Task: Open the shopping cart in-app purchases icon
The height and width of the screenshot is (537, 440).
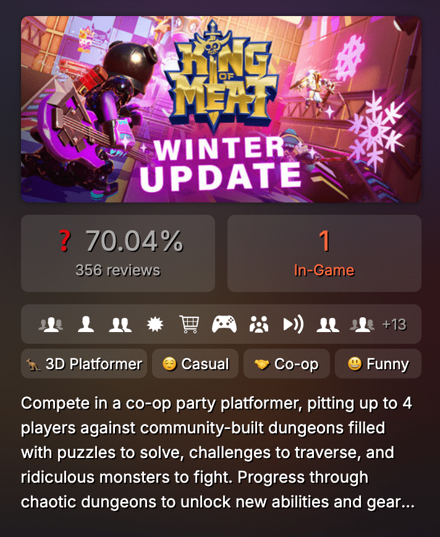Action: point(189,324)
